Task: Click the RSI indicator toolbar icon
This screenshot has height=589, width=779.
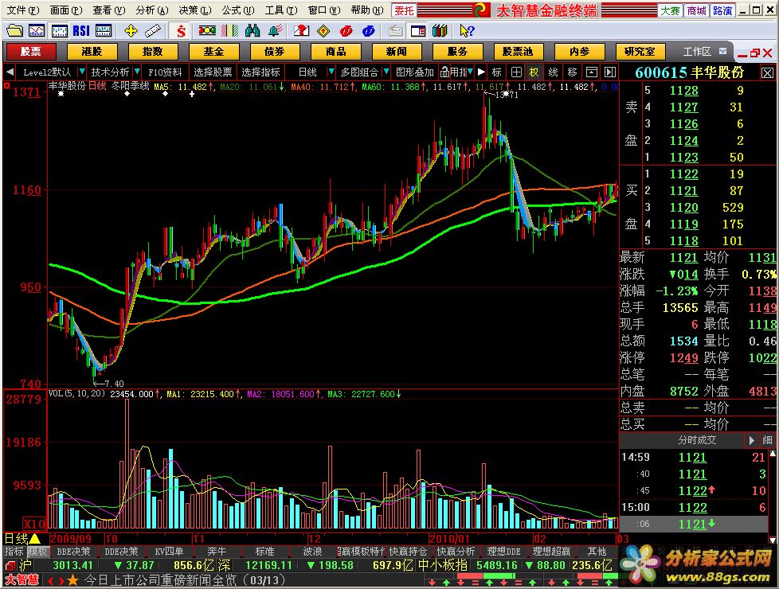Action: coord(81,31)
